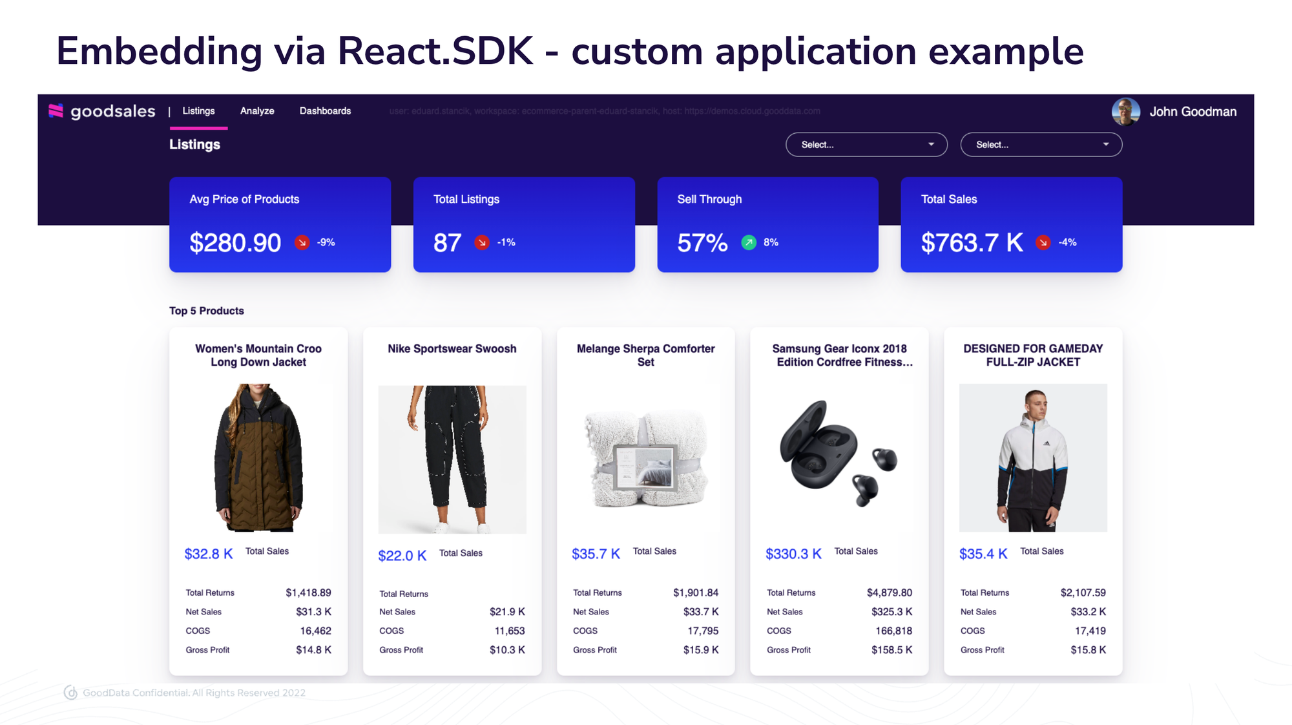This screenshot has width=1292, height=725.
Task: Open the left Select filter dropdown
Action: [866, 144]
